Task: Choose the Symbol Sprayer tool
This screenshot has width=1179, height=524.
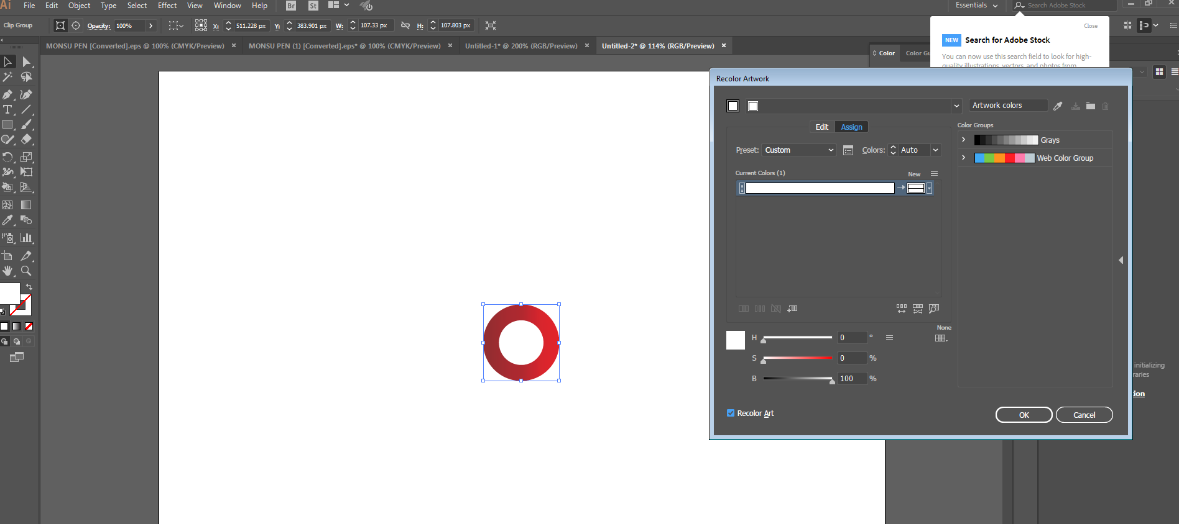Action: 7,238
